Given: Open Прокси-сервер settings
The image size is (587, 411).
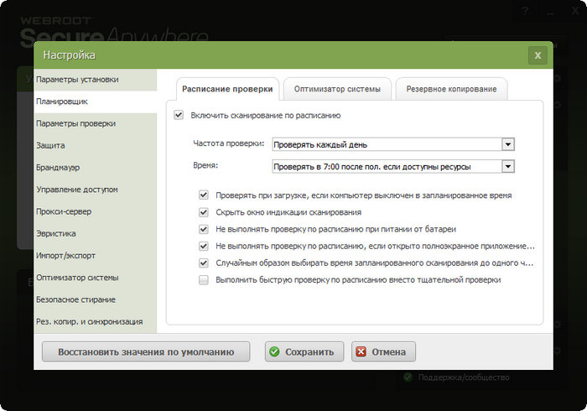Looking at the screenshot, I should [x=95, y=211].
